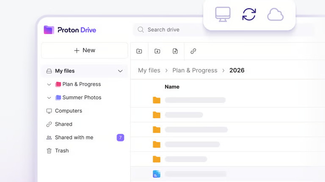
Task: Click the My files drive icon
Action: [49, 71]
